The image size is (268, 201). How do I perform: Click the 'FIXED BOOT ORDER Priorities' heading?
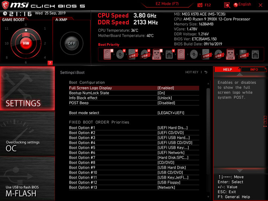coord(99,122)
